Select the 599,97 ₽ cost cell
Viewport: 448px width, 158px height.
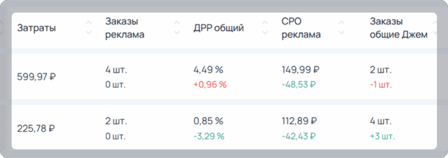click(x=36, y=77)
